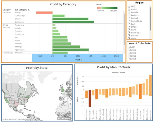This screenshot has height=122, width=154.
Task: Click the Lexmark MX.. product label
Action: point(97,114)
